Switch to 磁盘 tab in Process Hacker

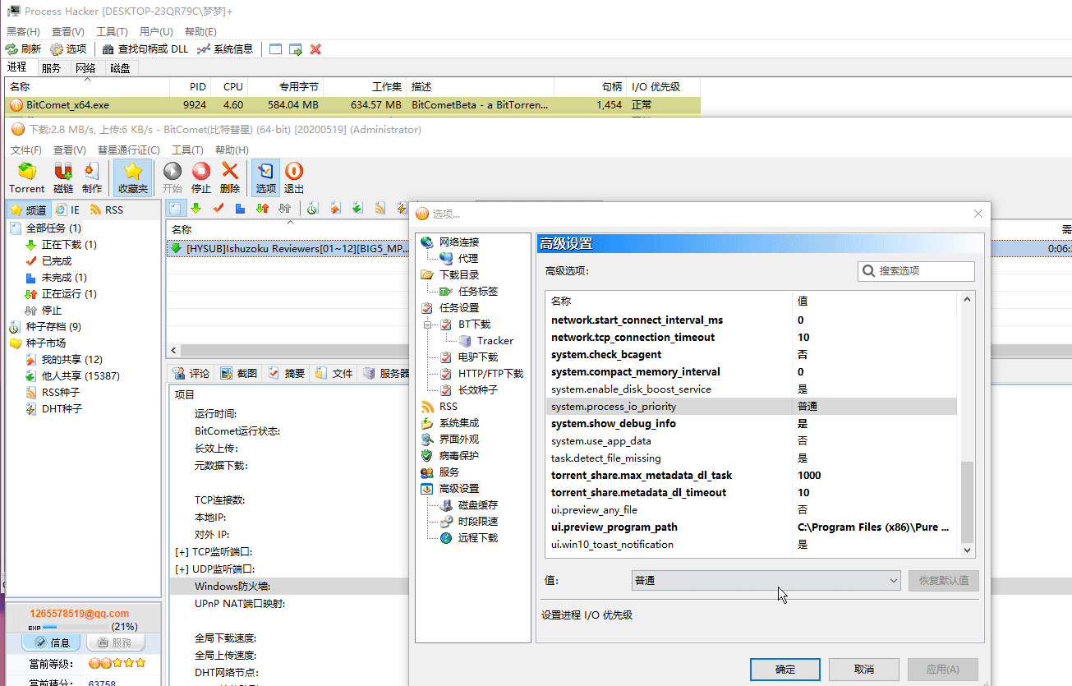point(120,68)
